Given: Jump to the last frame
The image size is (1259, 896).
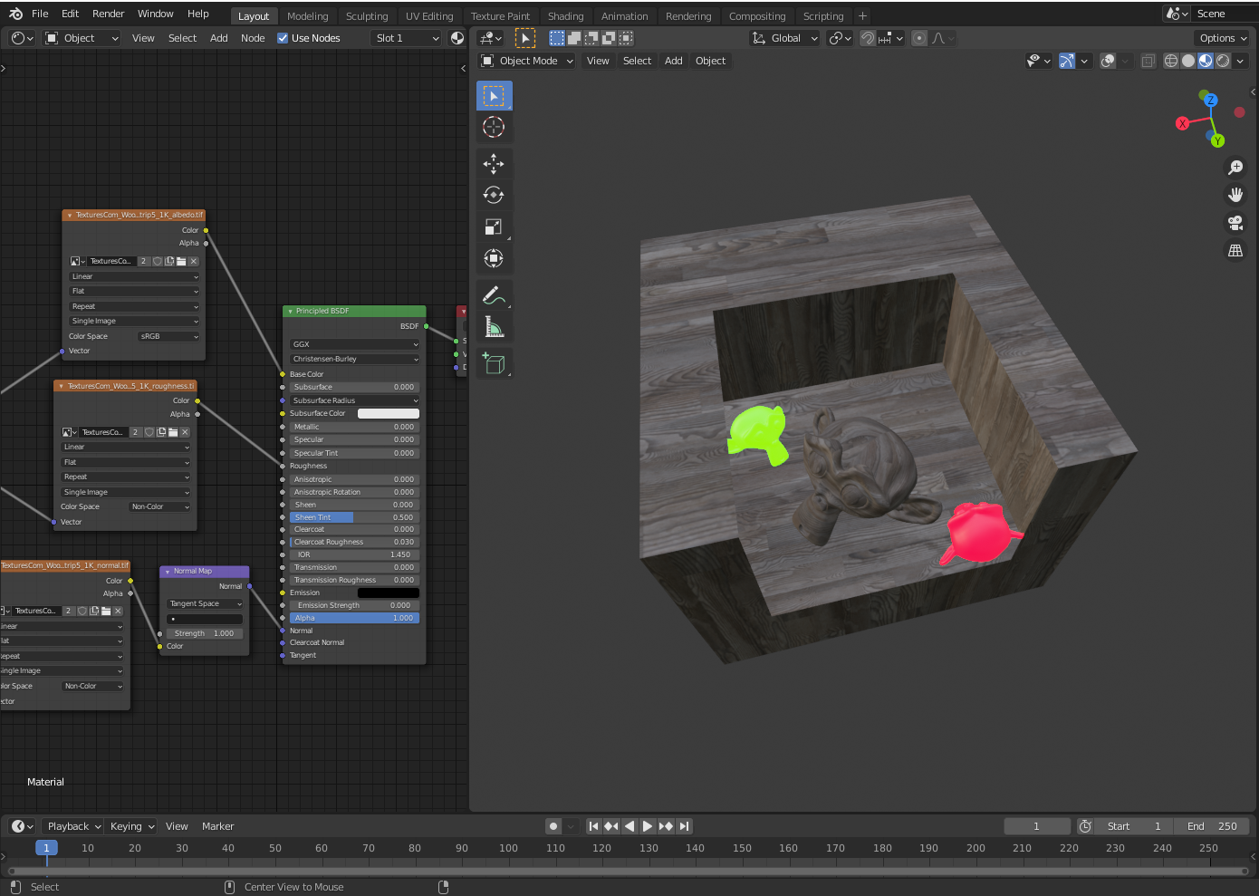Looking at the screenshot, I should pos(684,826).
